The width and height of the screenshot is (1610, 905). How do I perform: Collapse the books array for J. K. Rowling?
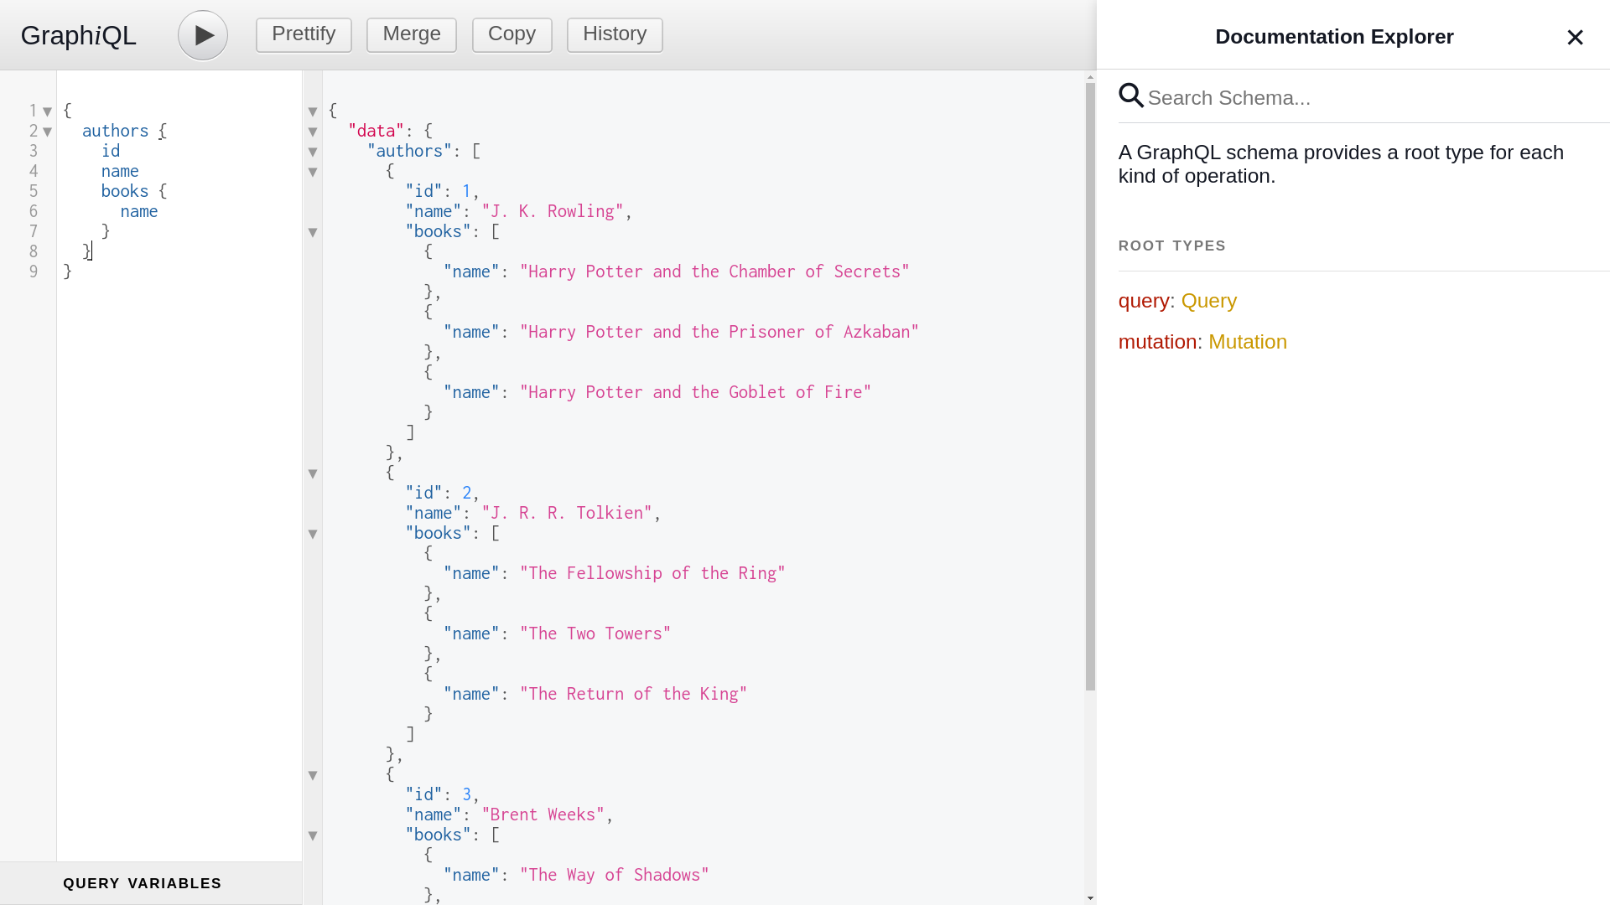pyautogui.click(x=312, y=232)
